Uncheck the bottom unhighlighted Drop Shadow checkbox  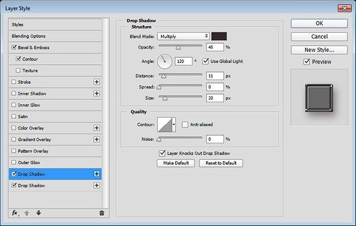pyautogui.click(x=14, y=186)
